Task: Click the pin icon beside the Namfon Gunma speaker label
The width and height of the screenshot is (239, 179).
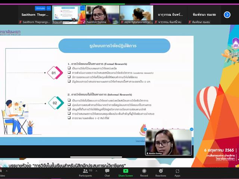Action: coord(148,153)
